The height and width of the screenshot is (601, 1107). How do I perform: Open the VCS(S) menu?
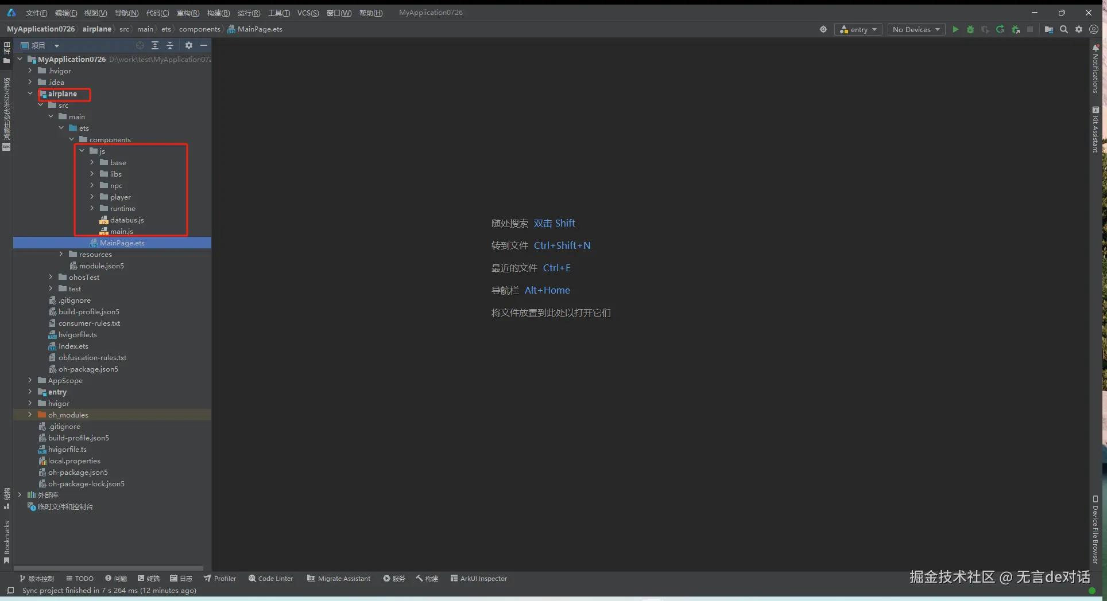(308, 13)
